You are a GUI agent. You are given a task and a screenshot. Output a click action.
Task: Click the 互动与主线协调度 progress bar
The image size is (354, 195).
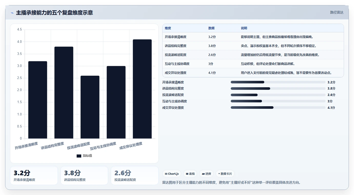[278, 101]
